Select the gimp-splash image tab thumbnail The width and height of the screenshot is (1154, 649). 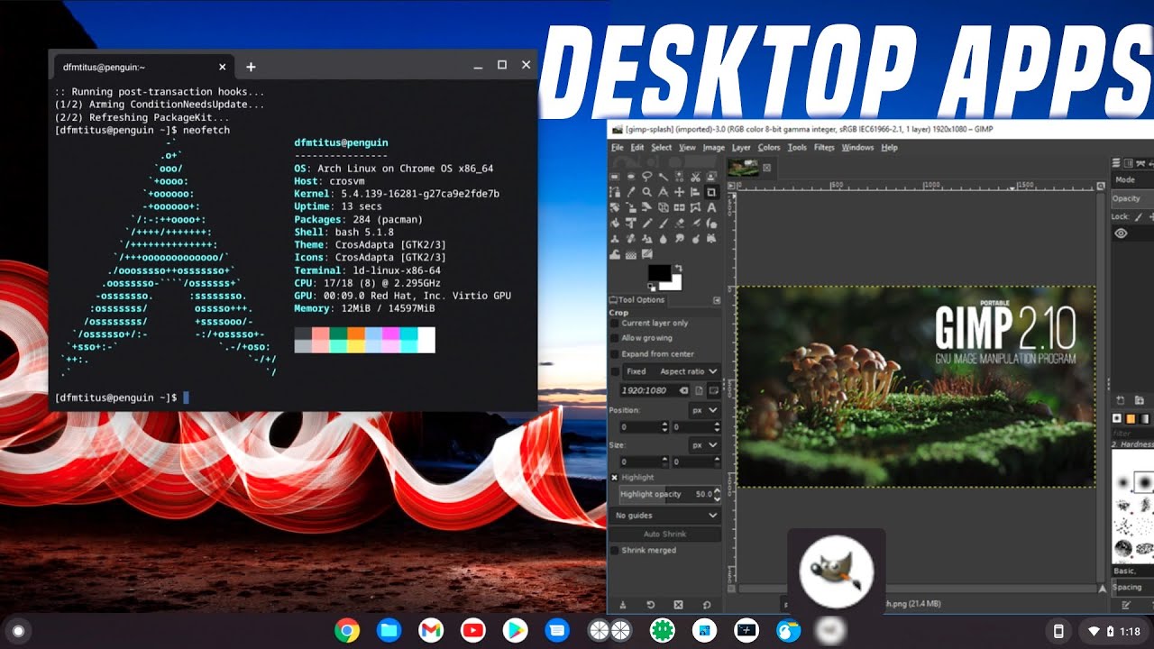(x=743, y=167)
